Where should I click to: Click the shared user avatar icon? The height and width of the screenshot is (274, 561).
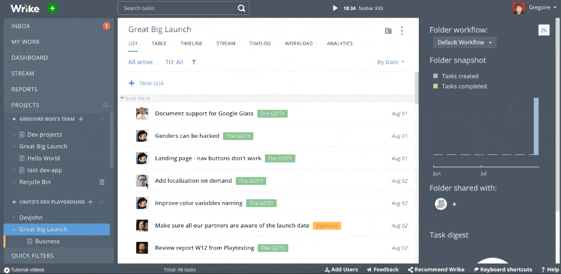441,204
